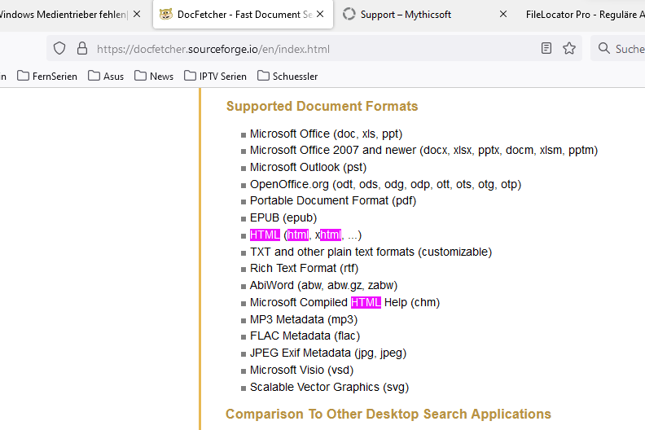645x430 pixels.
Task: Click 'TXT and other plain text formats' item
Action: [x=371, y=252]
